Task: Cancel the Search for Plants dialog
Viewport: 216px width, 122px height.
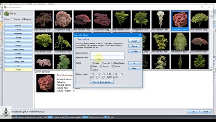Action: click(134, 46)
